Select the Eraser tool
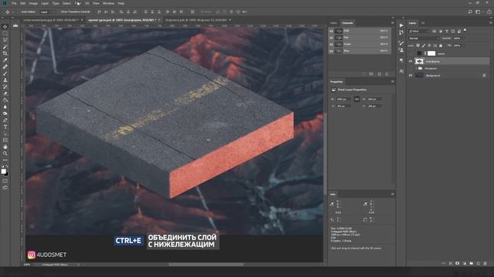Image resolution: width=494 pixels, height=277 pixels. coord(5,94)
